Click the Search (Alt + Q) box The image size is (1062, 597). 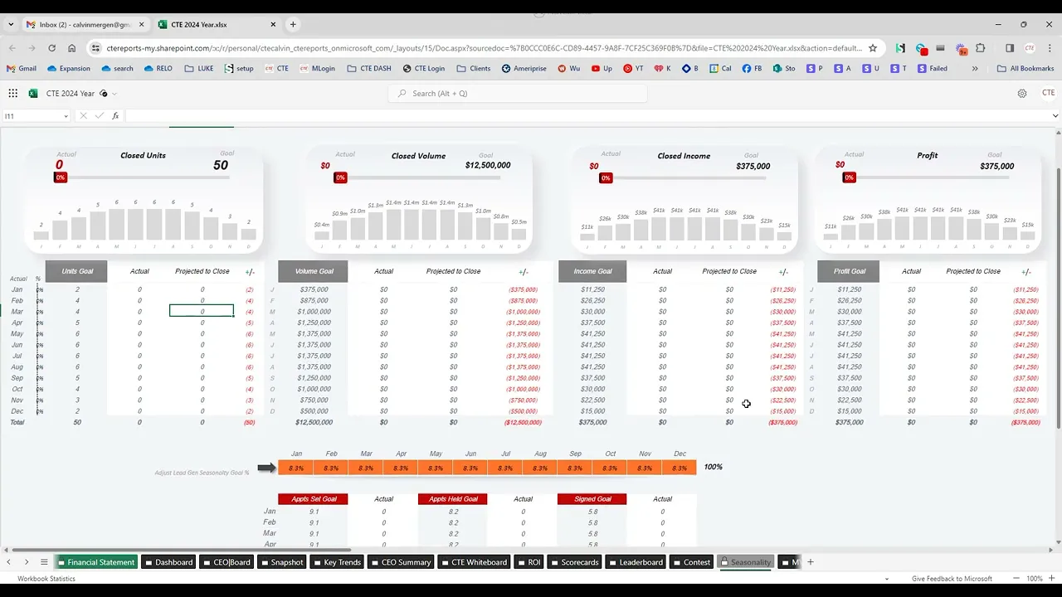518,94
